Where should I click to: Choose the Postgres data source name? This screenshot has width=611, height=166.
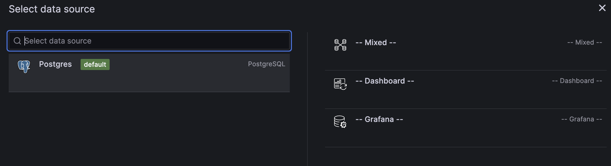click(55, 64)
